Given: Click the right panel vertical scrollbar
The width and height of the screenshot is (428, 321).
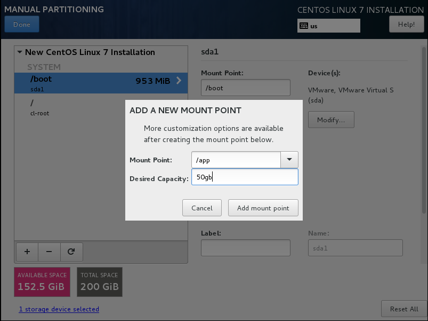Looking at the screenshot, I should point(424,130).
